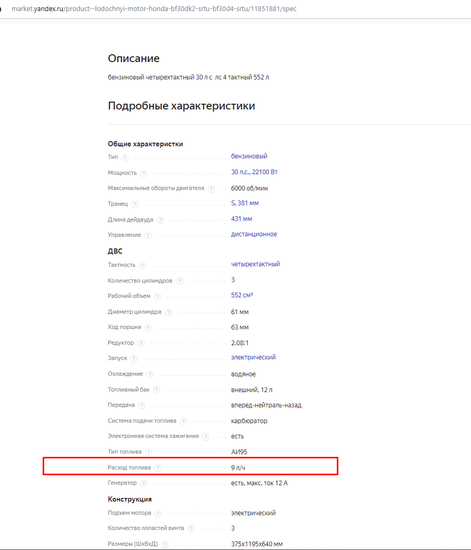Click help icon next to Тип
471x550 pixels.
pyautogui.click(x=125, y=157)
